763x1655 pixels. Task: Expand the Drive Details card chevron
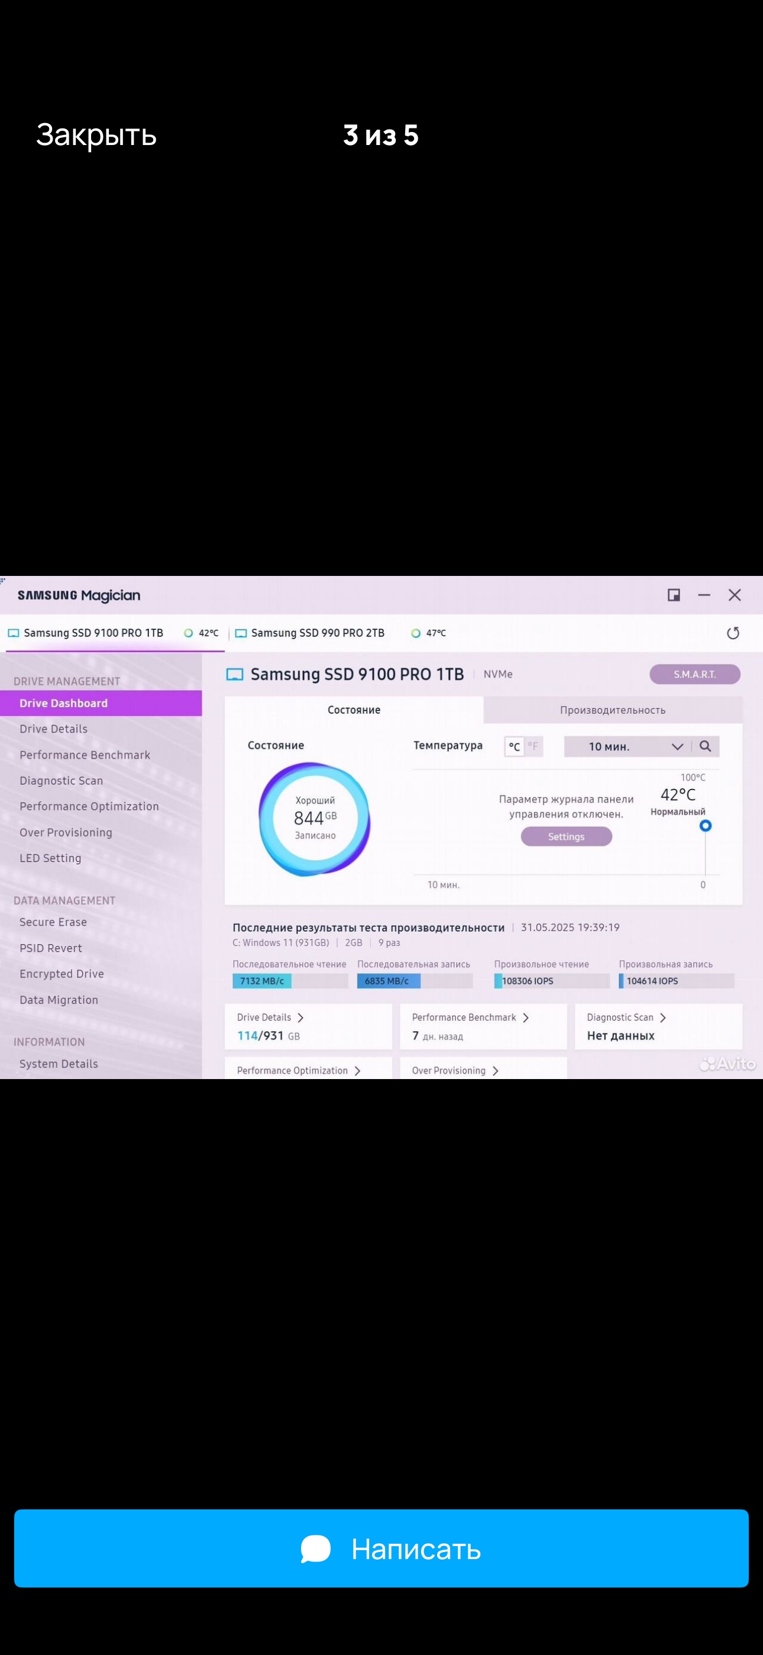click(x=300, y=1018)
